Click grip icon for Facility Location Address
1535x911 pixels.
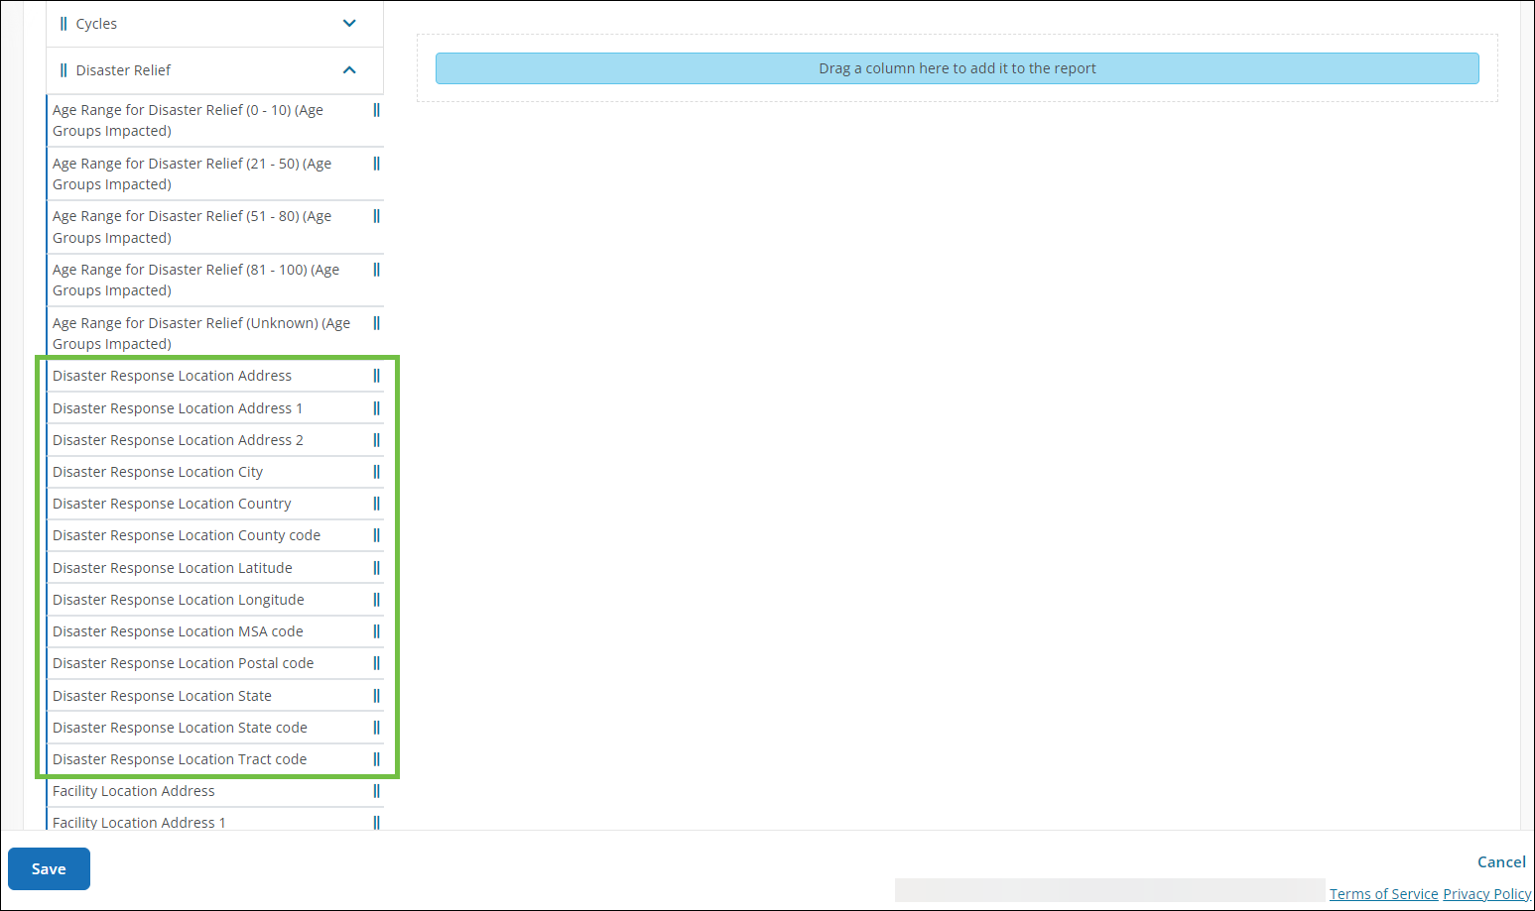coord(376,791)
